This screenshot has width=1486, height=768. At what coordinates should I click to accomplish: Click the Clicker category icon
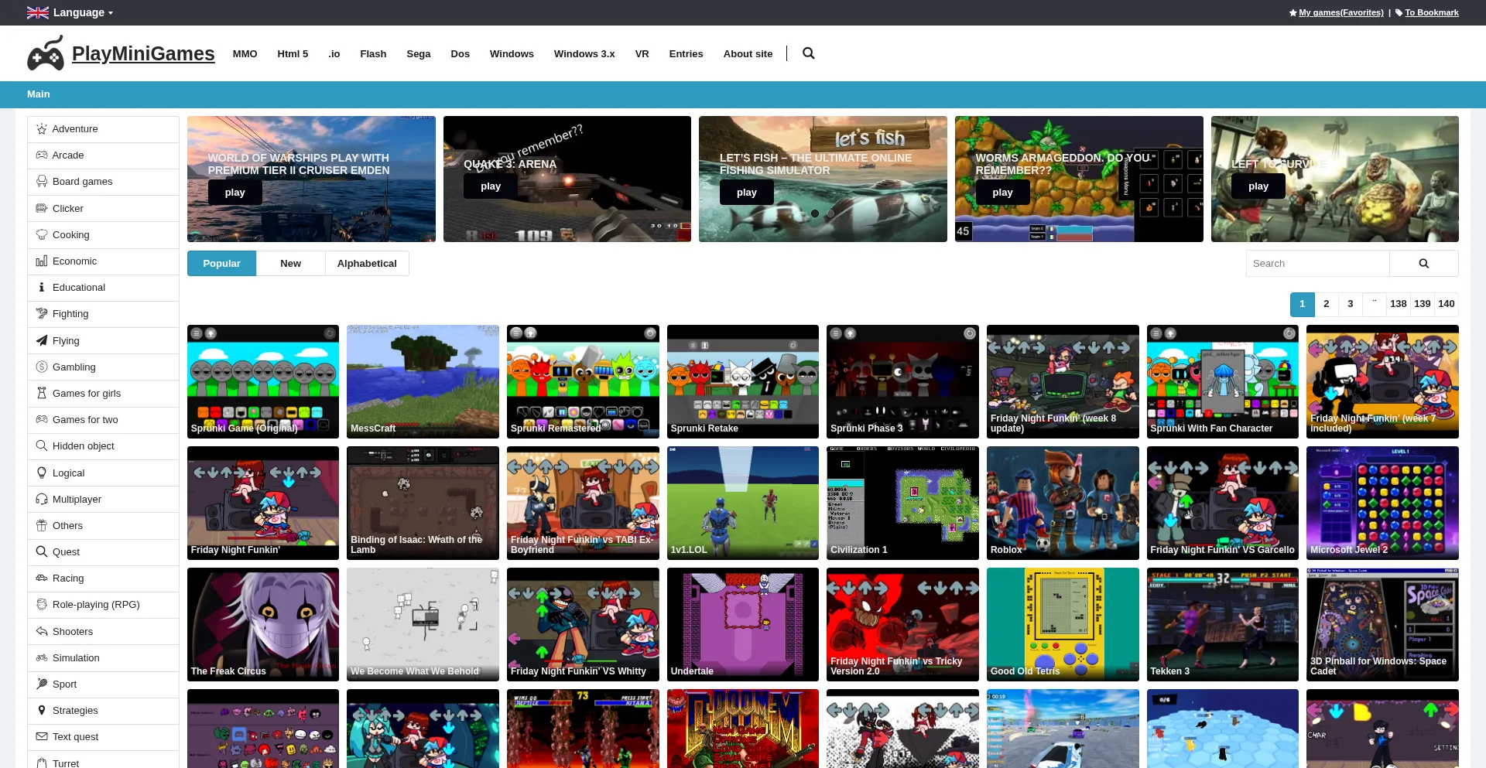click(42, 209)
